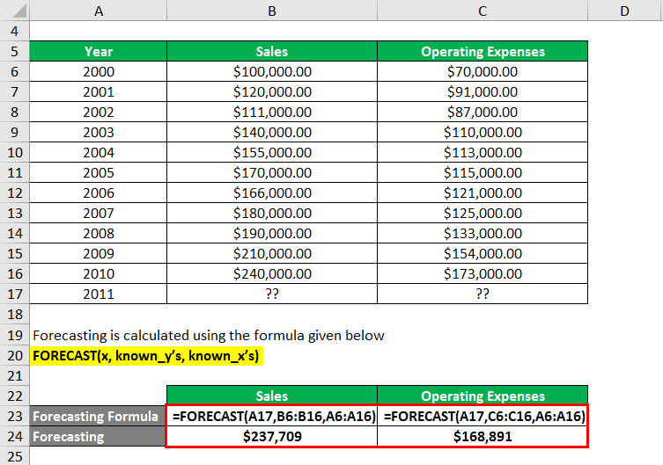This screenshot has width=663, height=465.
Task: Click Operating Expenses header in row 5
Action: coord(483,51)
